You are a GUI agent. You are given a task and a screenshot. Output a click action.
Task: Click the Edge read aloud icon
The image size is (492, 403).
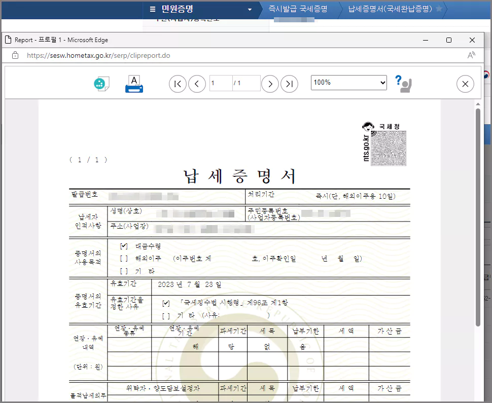click(x=471, y=56)
